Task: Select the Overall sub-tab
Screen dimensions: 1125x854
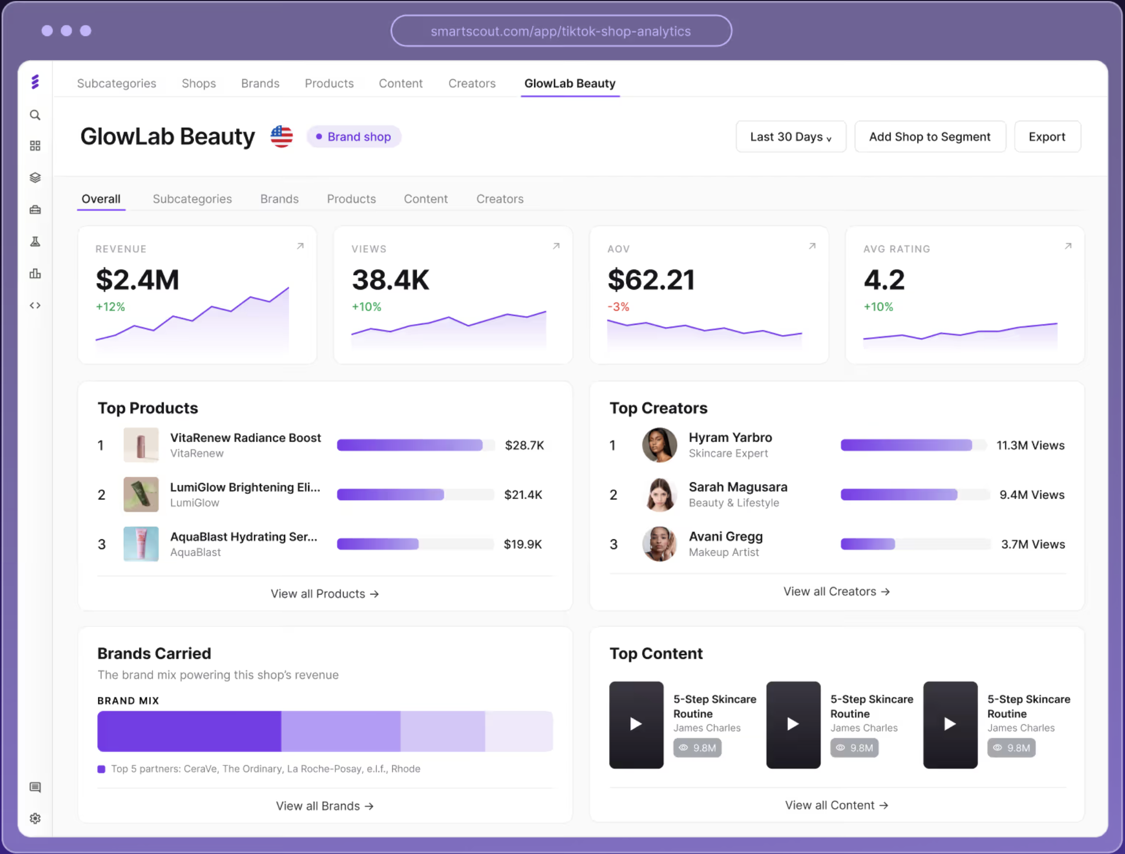Action: 101,199
